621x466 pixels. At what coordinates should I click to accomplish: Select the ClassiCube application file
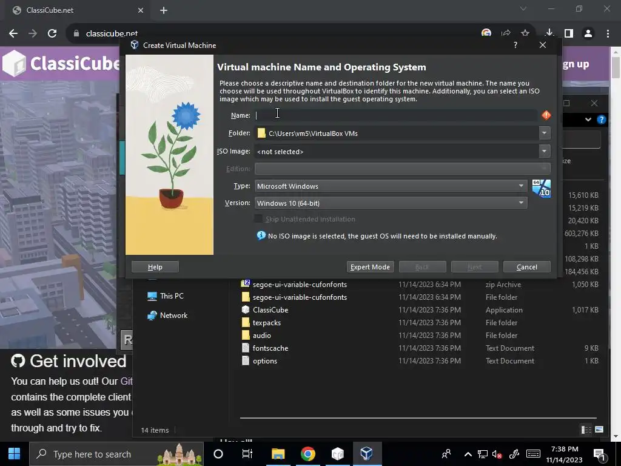pyautogui.click(x=270, y=310)
